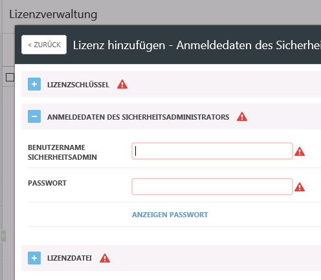The height and width of the screenshot is (280, 321).
Task: Click the Lizenzschlüssel section header text
Action: pyautogui.click(x=78, y=85)
